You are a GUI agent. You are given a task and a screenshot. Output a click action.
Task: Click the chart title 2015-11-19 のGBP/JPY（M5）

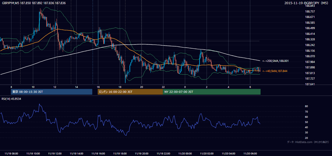point(307,3)
